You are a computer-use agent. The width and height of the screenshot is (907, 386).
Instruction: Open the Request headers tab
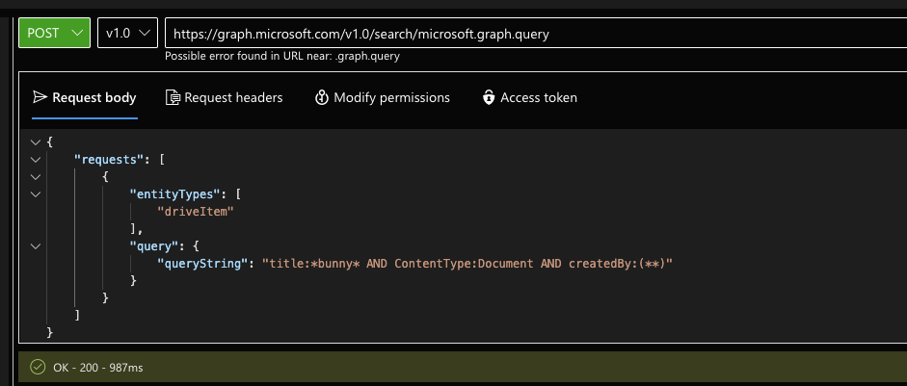[x=225, y=97]
